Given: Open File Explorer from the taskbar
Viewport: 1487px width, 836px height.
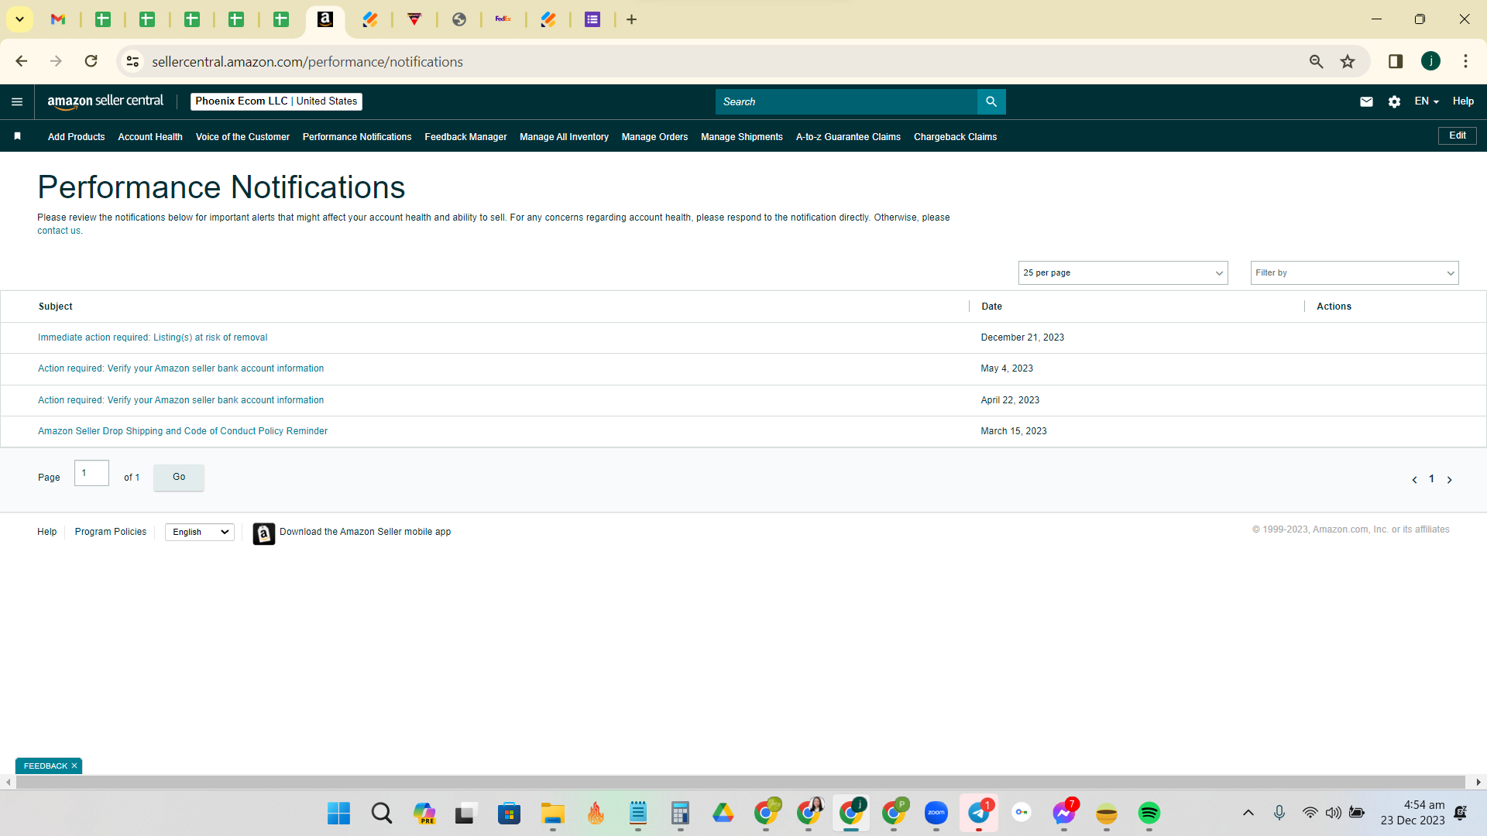Looking at the screenshot, I should tap(553, 813).
